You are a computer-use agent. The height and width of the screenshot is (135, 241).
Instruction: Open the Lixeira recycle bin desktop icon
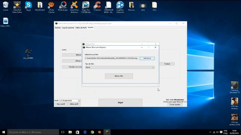[x=6, y=6]
